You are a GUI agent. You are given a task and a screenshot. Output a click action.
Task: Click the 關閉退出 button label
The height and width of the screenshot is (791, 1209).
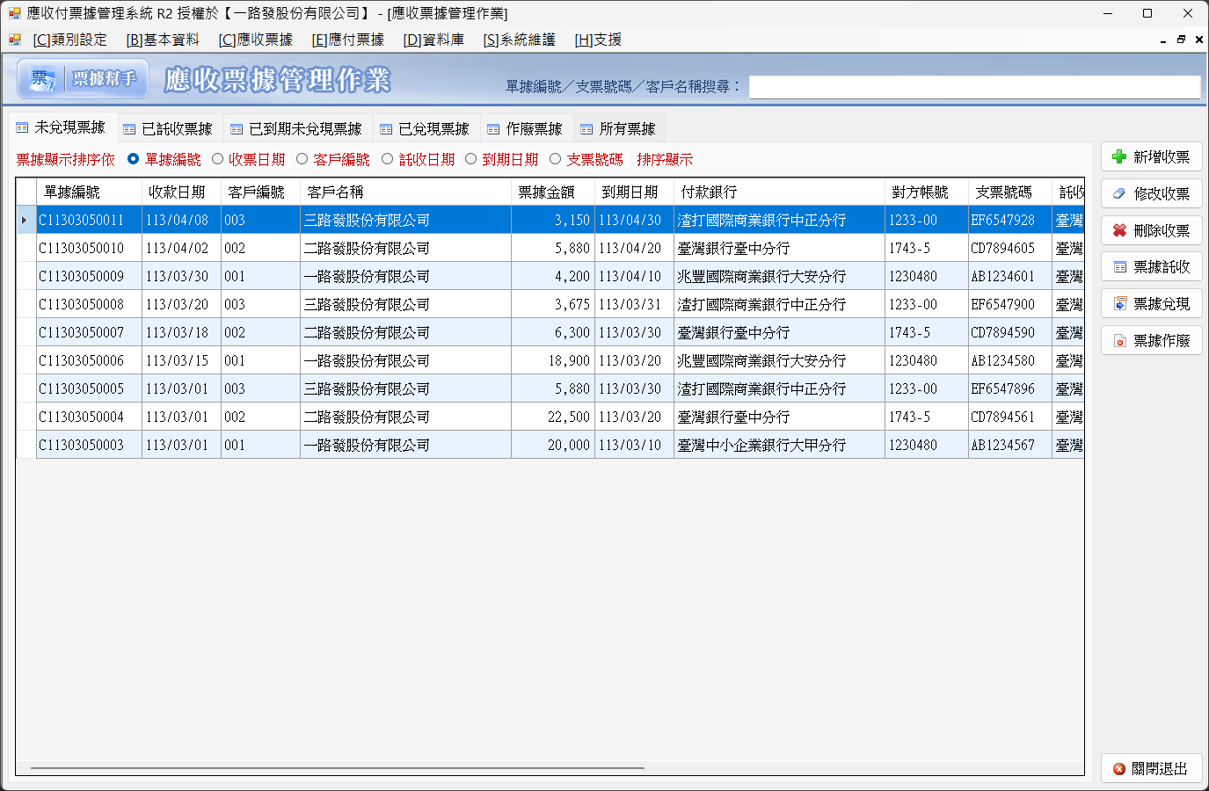(x=1160, y=769)
